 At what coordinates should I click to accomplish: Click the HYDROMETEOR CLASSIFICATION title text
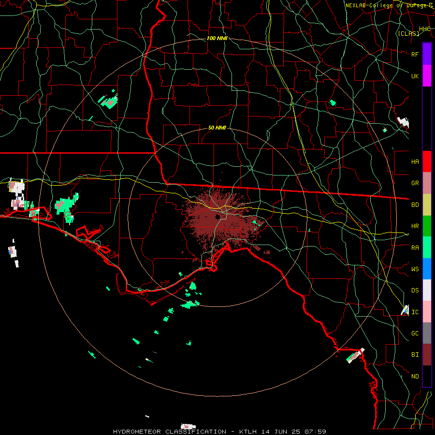pyautogui.click(x=170, y=432)
